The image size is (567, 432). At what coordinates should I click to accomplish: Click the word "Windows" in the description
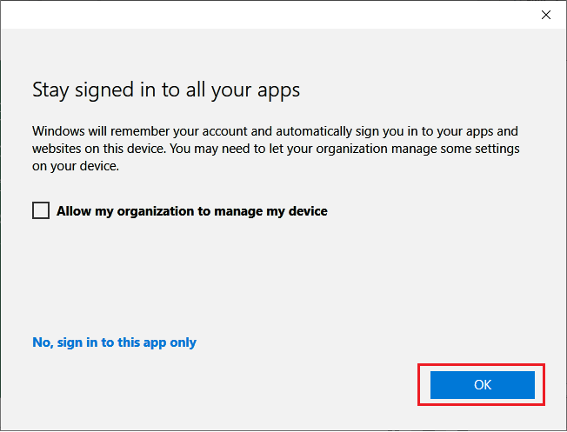(x=60, y=132)
